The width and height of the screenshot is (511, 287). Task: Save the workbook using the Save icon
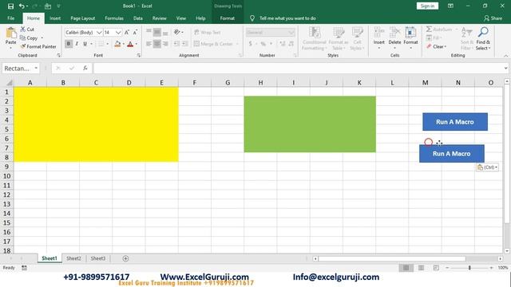[x=10, y=6]
